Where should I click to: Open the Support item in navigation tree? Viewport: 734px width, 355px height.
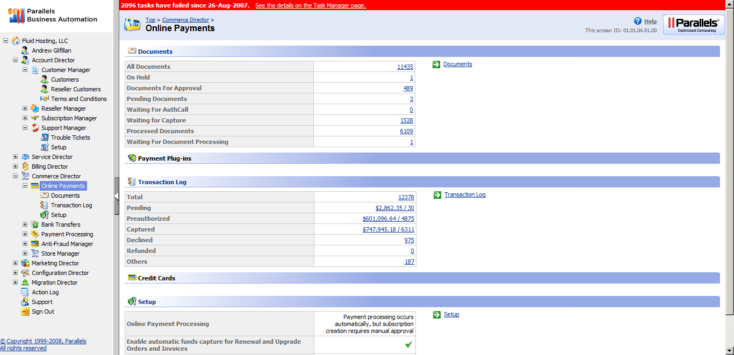[42, 302]
